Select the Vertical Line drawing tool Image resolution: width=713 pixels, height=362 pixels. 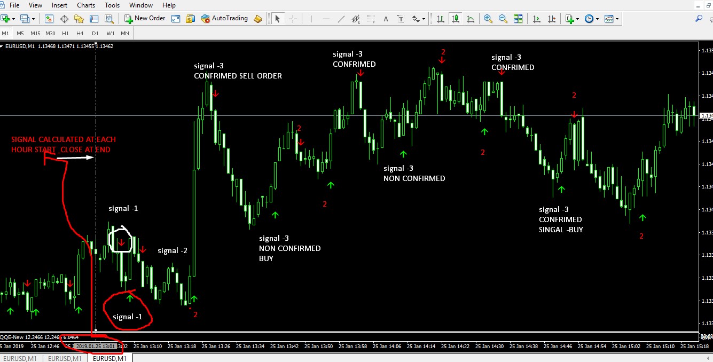[x=310, y=18]
